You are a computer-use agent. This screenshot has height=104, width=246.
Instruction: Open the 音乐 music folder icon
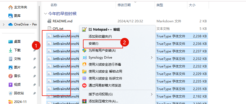tap(11, 76)
